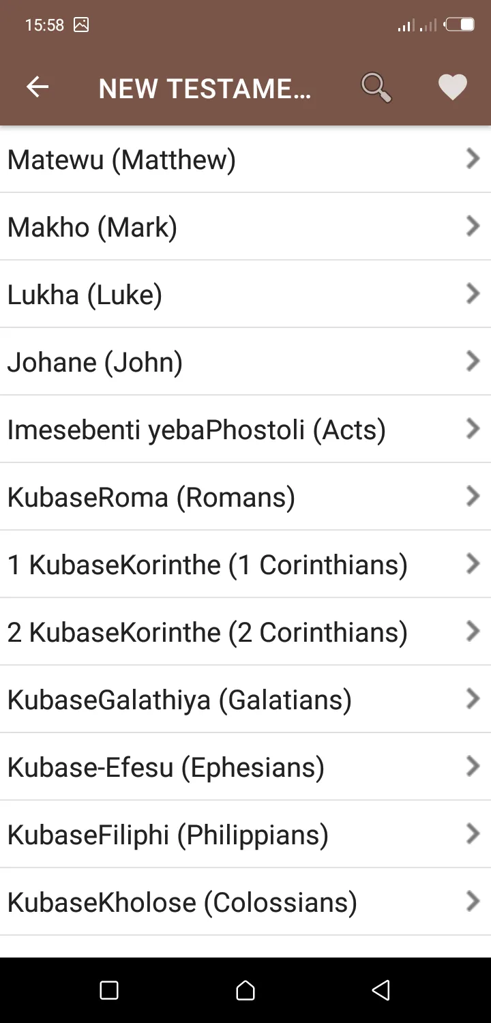Open favorites with heart icon

point(452,88)
